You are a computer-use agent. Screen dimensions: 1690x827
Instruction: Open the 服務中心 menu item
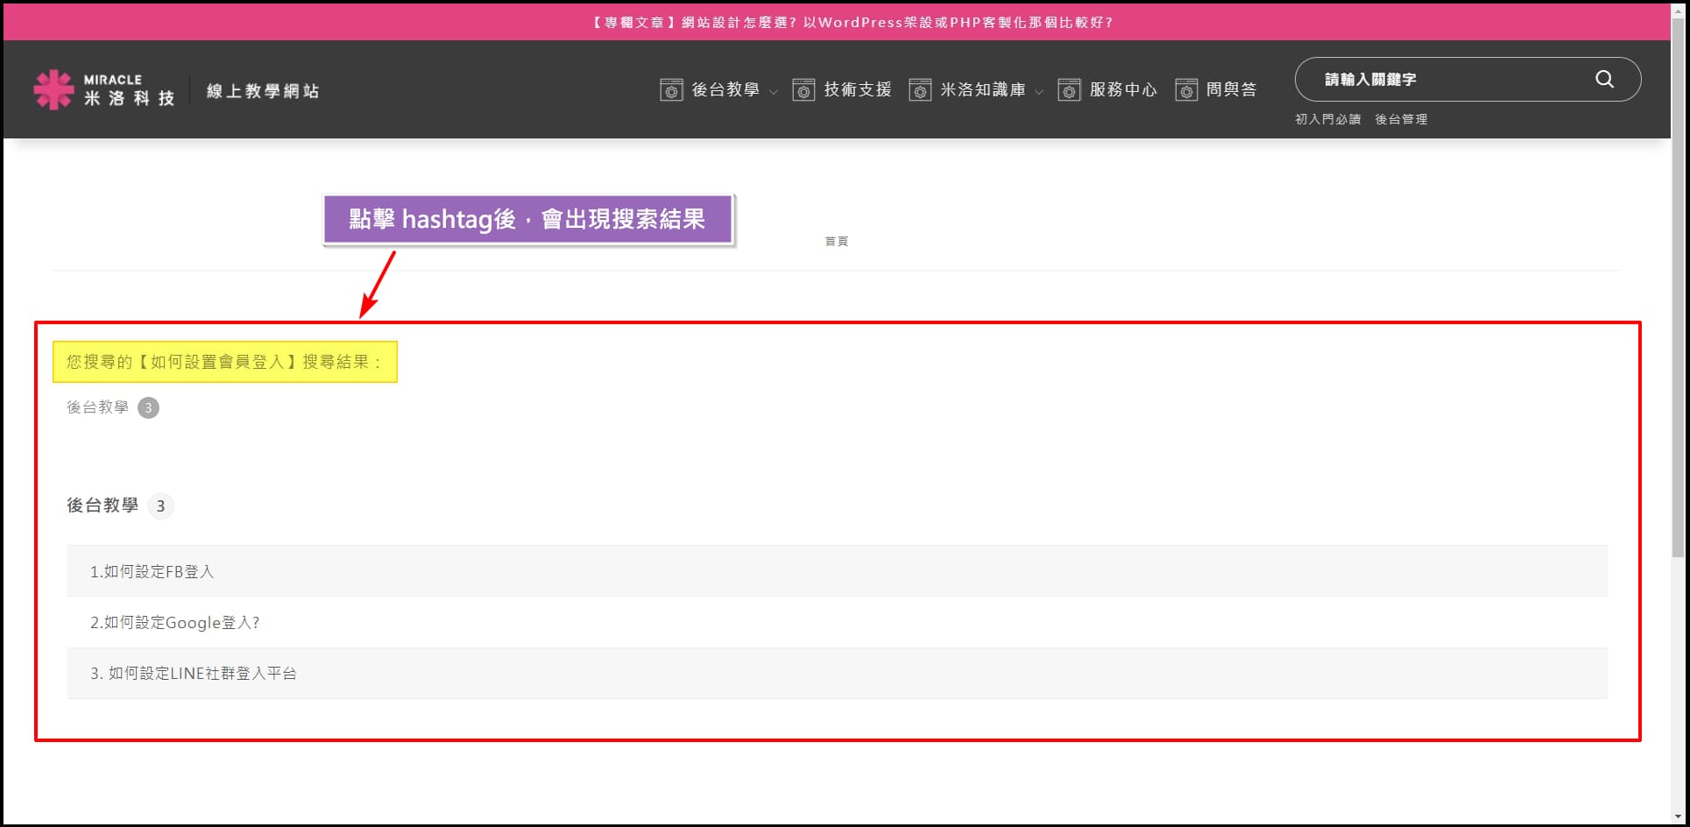[1122, 89]
